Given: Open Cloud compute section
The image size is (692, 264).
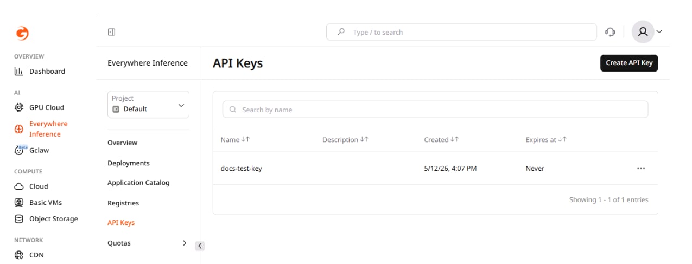Looking at the screenshot, I should click(x=31, y=186).
